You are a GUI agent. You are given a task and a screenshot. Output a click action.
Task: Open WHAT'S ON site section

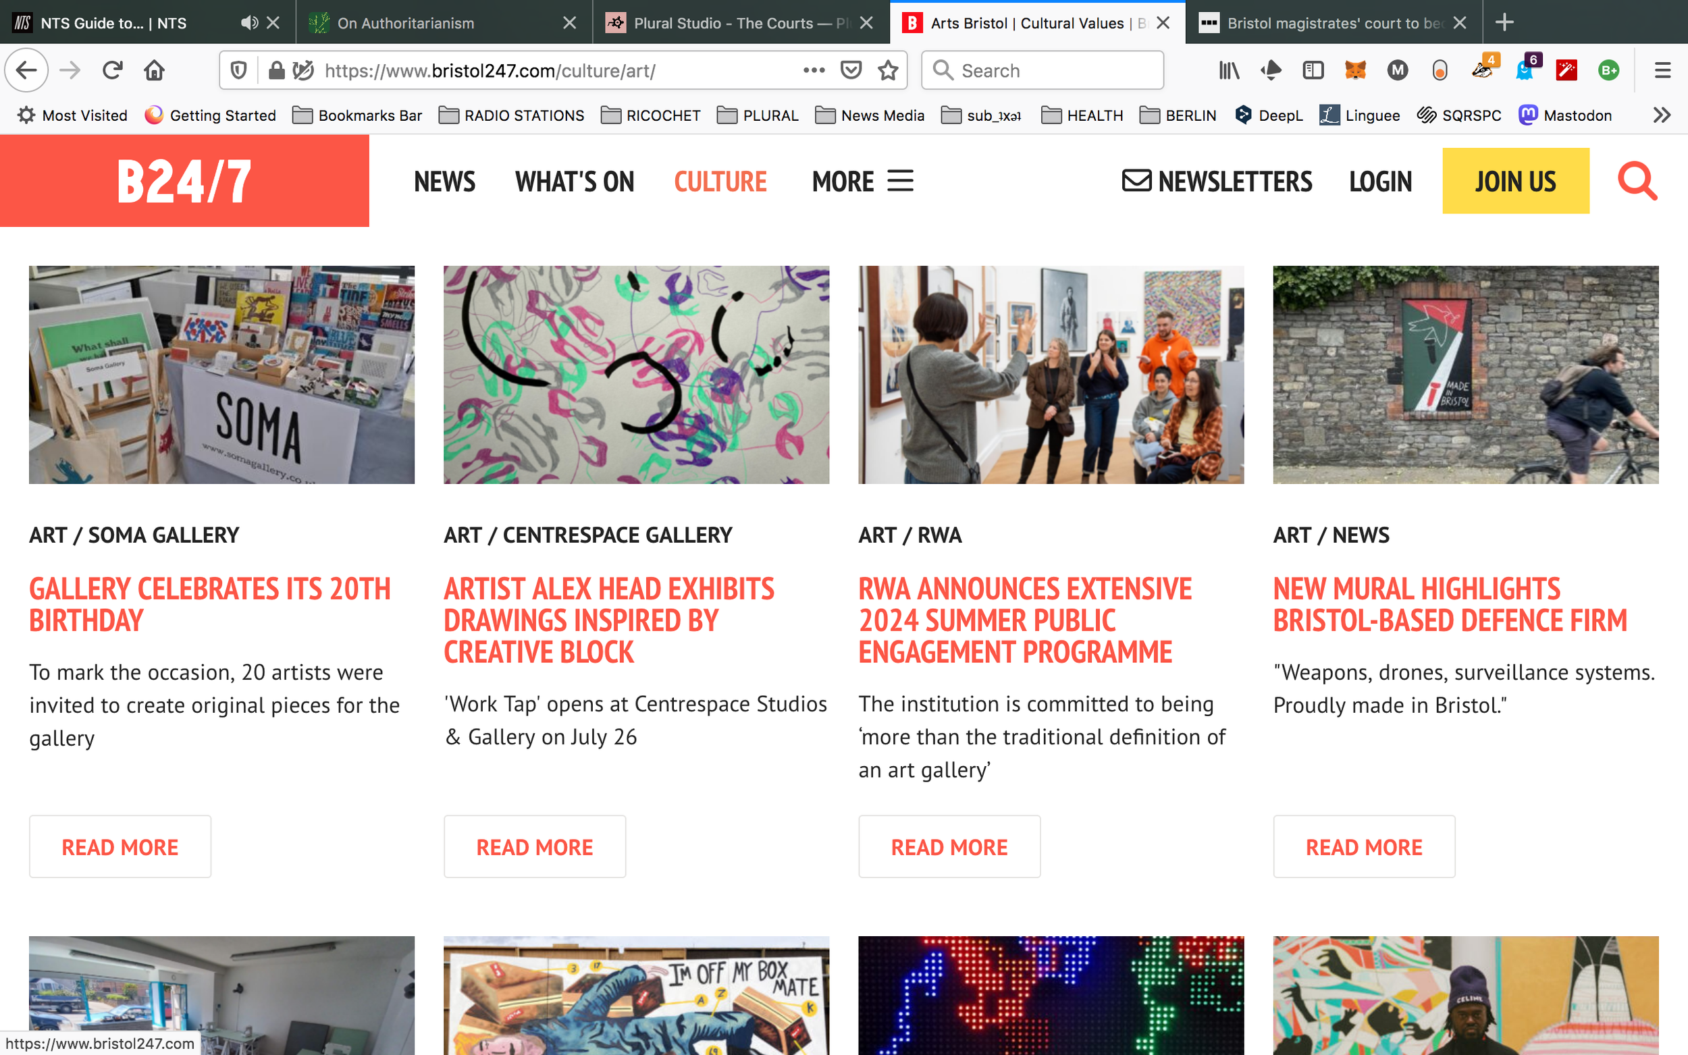click(x=575, y=182)
